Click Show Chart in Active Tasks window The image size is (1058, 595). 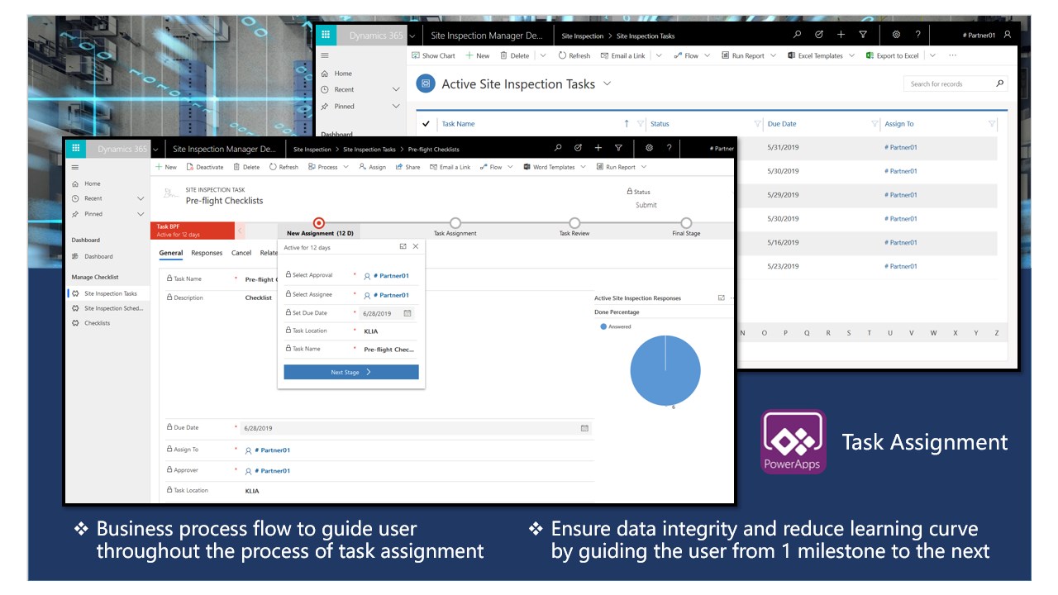coord(434,55)
